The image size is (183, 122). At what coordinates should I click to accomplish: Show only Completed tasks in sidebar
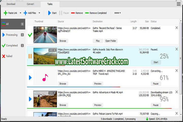coord(12,45)
